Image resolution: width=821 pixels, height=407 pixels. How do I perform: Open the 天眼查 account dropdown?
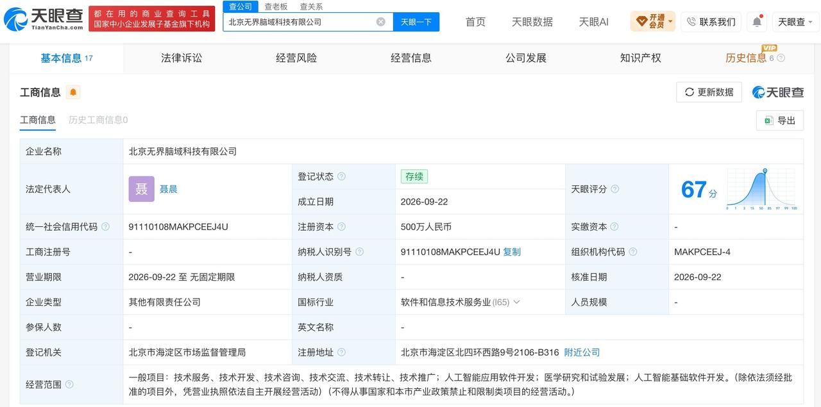point(795,22)
